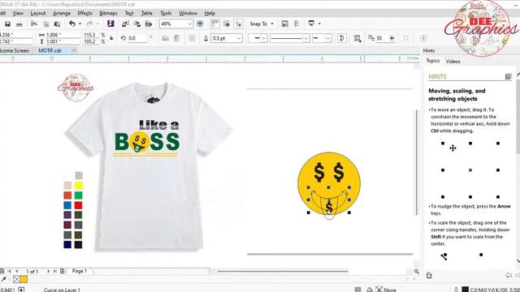Open the Window menu
Image resolution: width=520 pixels, height=292 pixels.
188,13
